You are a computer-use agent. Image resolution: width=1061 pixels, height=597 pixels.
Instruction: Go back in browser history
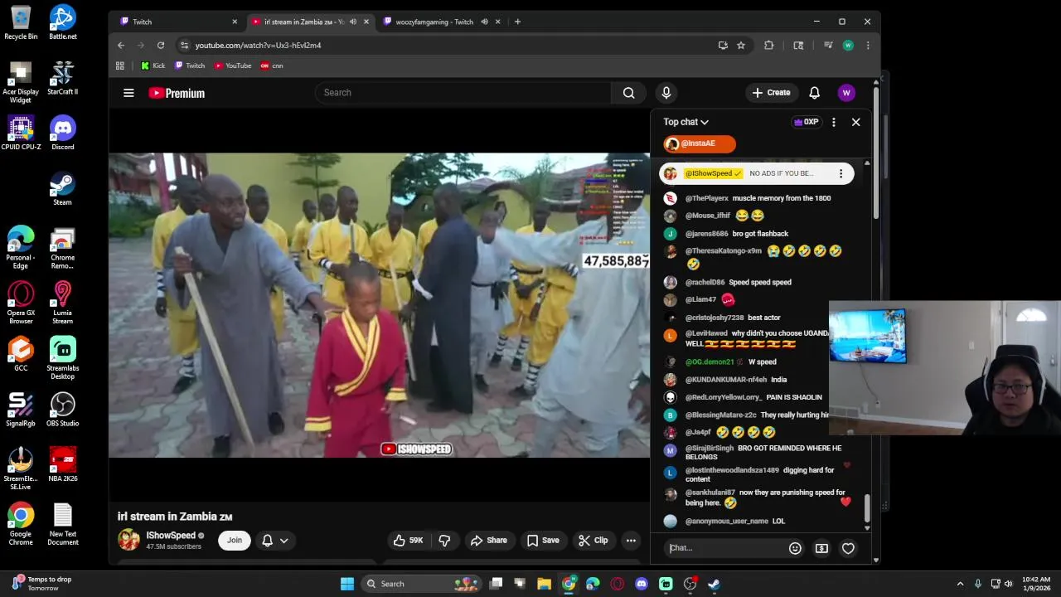pyautogui.click(x=121, y=46)
